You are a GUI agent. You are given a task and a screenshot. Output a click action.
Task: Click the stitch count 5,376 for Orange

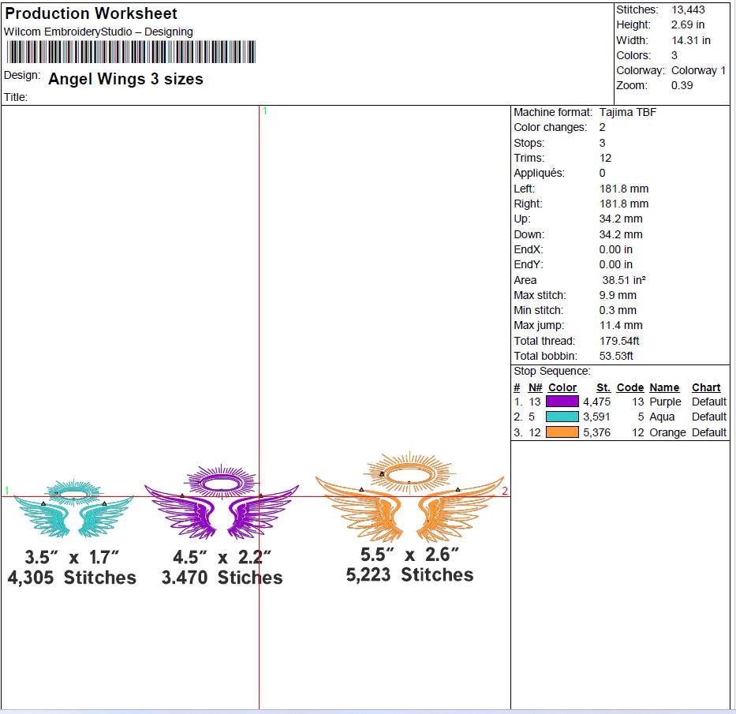[x=596, y=432]
